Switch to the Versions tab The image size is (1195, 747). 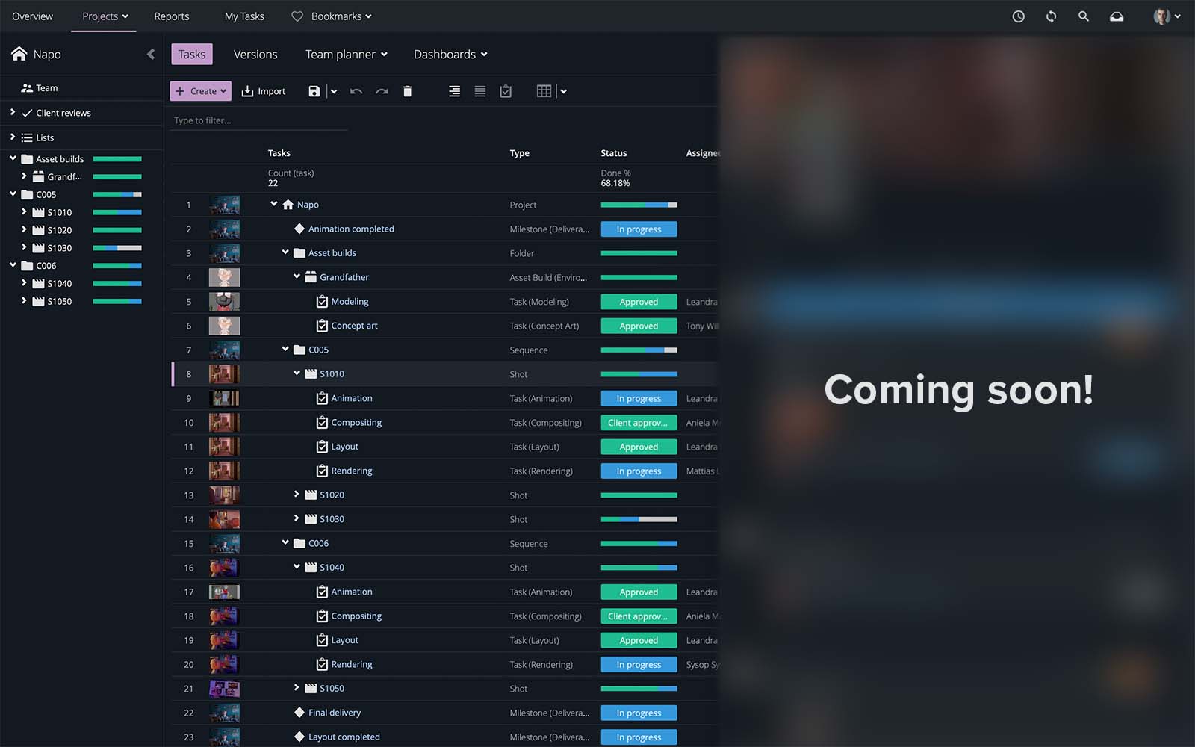tap(255, 54)
